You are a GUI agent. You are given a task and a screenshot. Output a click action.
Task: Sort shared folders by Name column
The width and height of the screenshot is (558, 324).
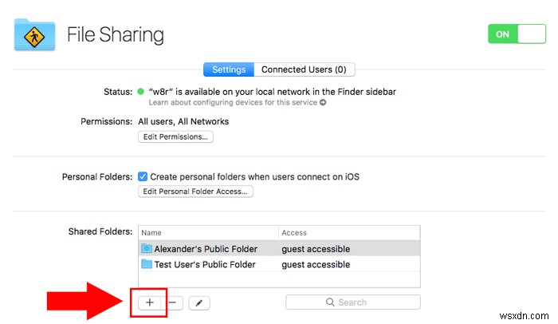[x=208, y=233]
